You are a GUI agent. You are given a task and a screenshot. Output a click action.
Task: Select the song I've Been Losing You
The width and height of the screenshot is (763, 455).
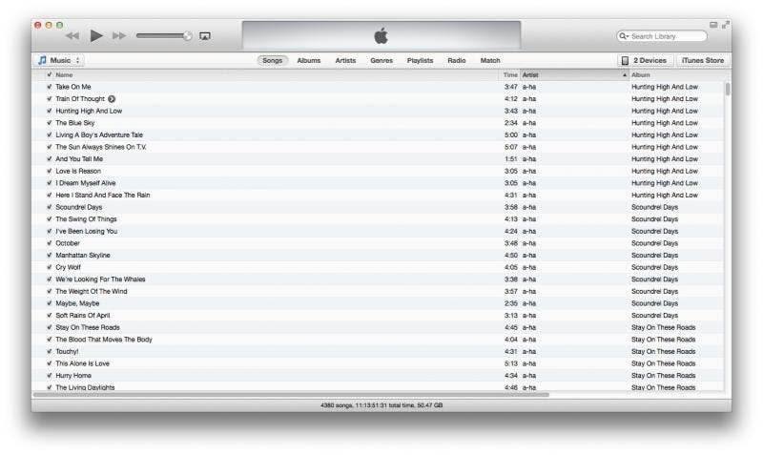pyautogui.click(x=86, y=231)
